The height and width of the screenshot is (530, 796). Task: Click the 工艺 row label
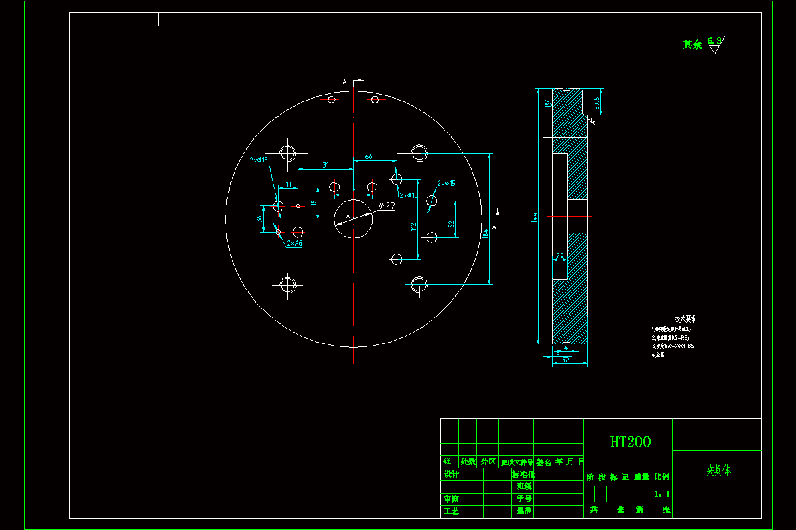click(x=451, y=511)
